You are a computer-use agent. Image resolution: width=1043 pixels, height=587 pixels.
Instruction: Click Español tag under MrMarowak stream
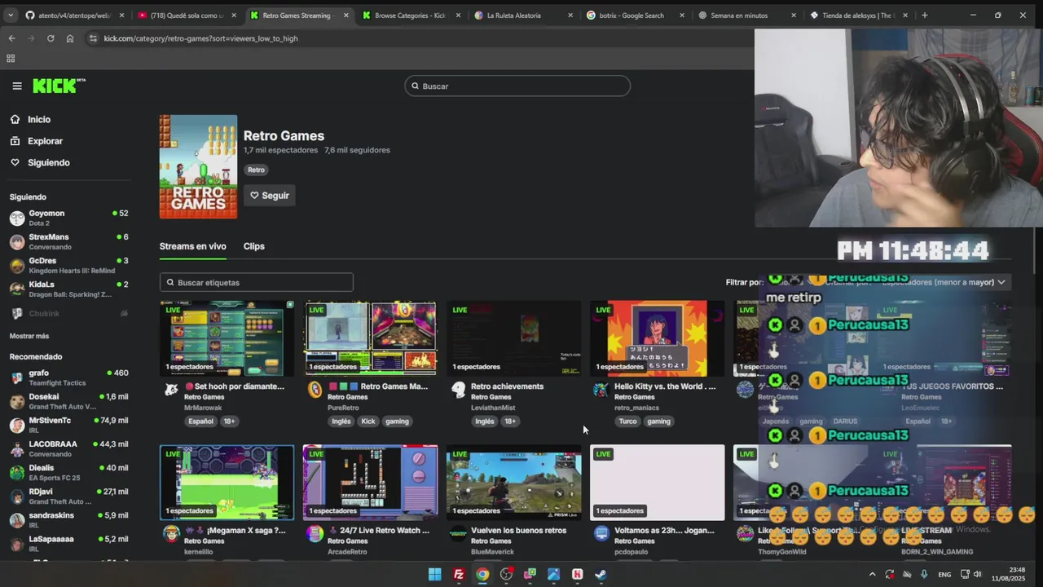(200, 421)
